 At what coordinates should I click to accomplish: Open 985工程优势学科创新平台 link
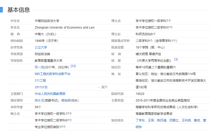pyautogui.click(x=53, y=74)
